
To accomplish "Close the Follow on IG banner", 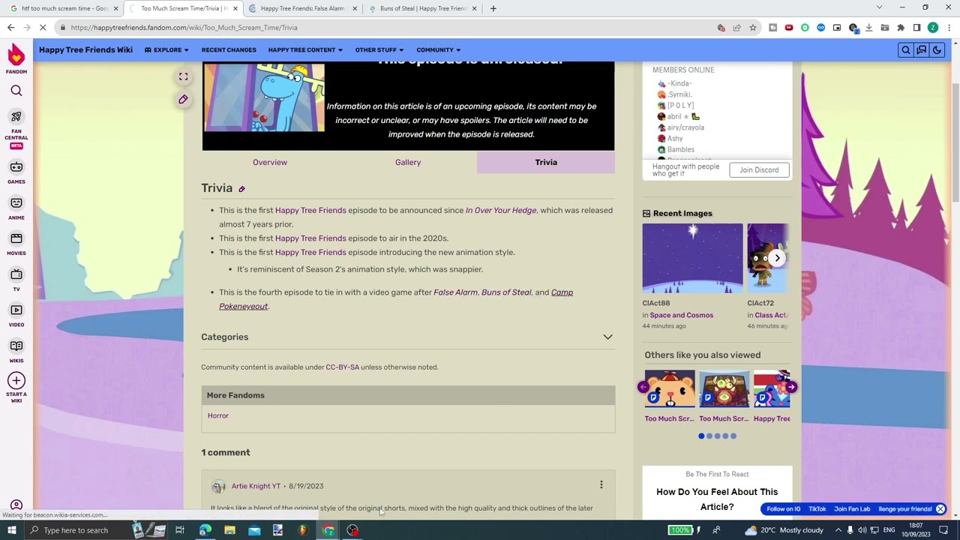I will click(940, 509).
